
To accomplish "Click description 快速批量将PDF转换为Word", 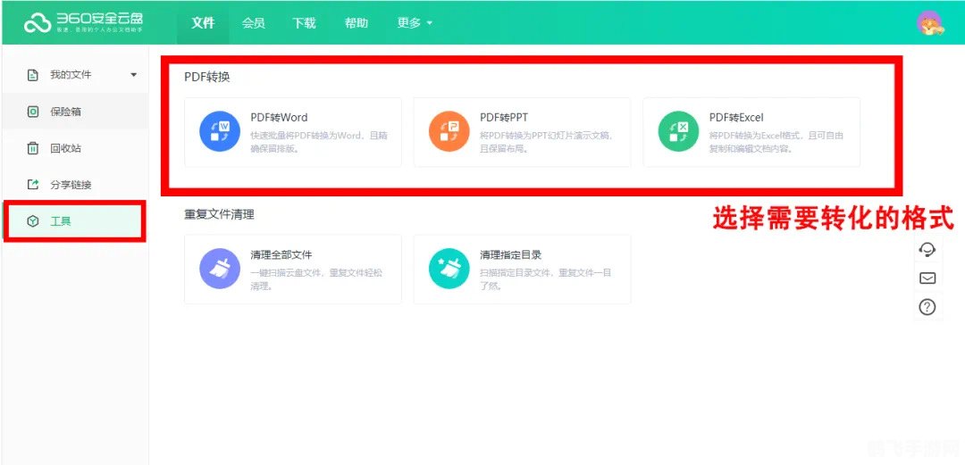I will [x=319, y=142].
